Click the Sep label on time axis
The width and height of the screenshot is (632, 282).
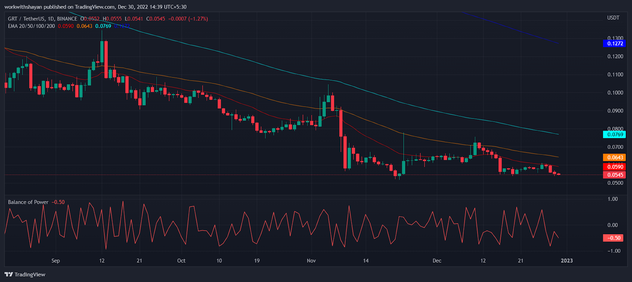[x=56, y=261]
